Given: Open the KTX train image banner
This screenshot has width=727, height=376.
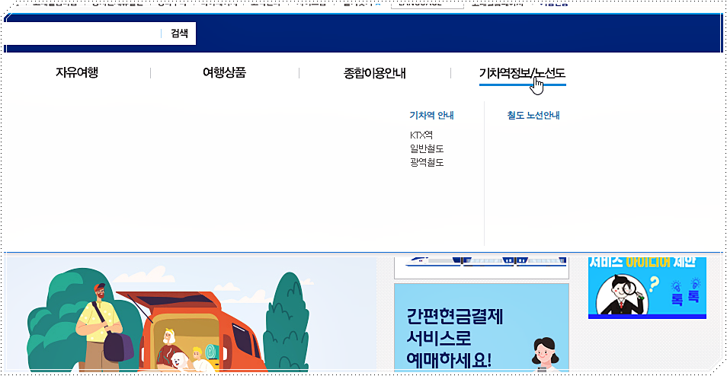Looking at the screenshot, I should click(482, 268).
